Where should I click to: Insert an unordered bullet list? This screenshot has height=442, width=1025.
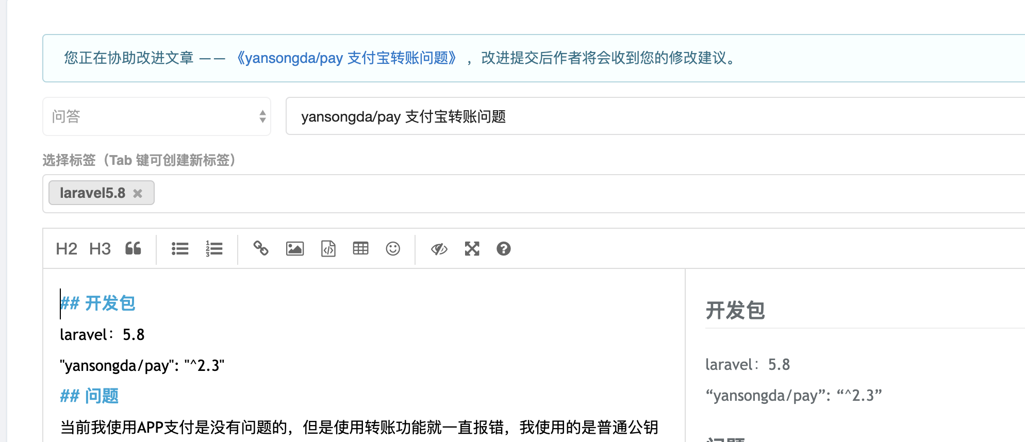[x=180, y=249]
